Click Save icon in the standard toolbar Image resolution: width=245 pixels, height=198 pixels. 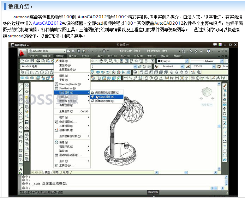point(32,61)
